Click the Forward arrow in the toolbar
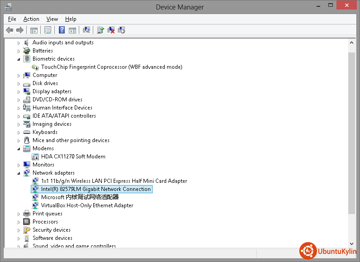 click(x=19, y=30)
